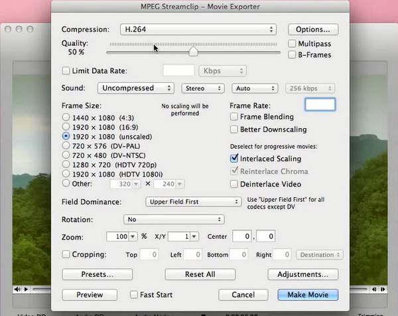Open the Sound format dropdown showing Uncompressed
Viewport: 398px width, 316px height.
click(x=136, y=88)
